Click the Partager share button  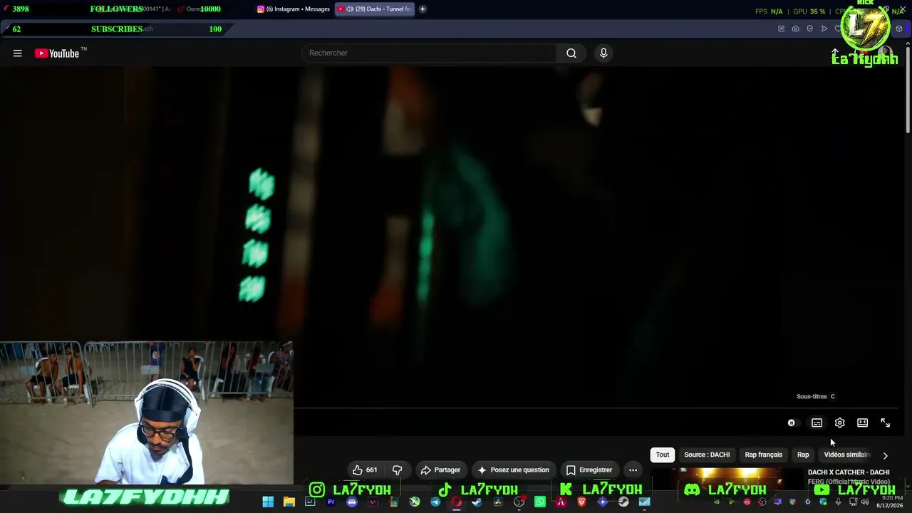point(440,470)
